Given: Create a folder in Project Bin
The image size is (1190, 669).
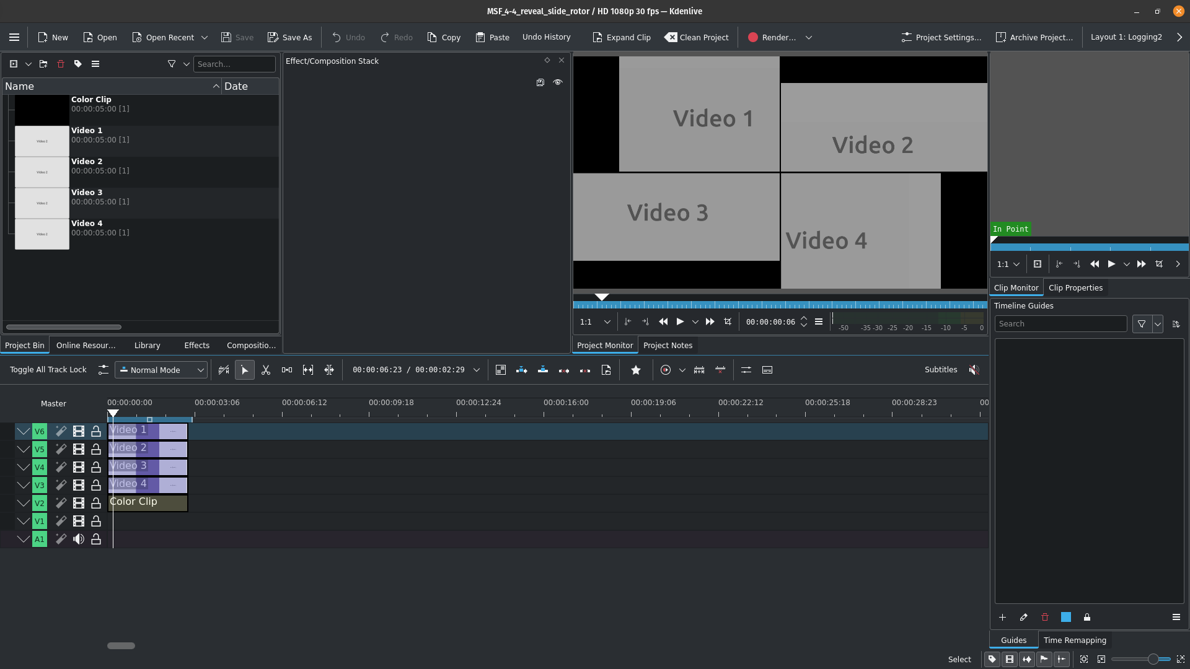Looking at the screenshot, I should pyautogui.click(x=43, y=64).
